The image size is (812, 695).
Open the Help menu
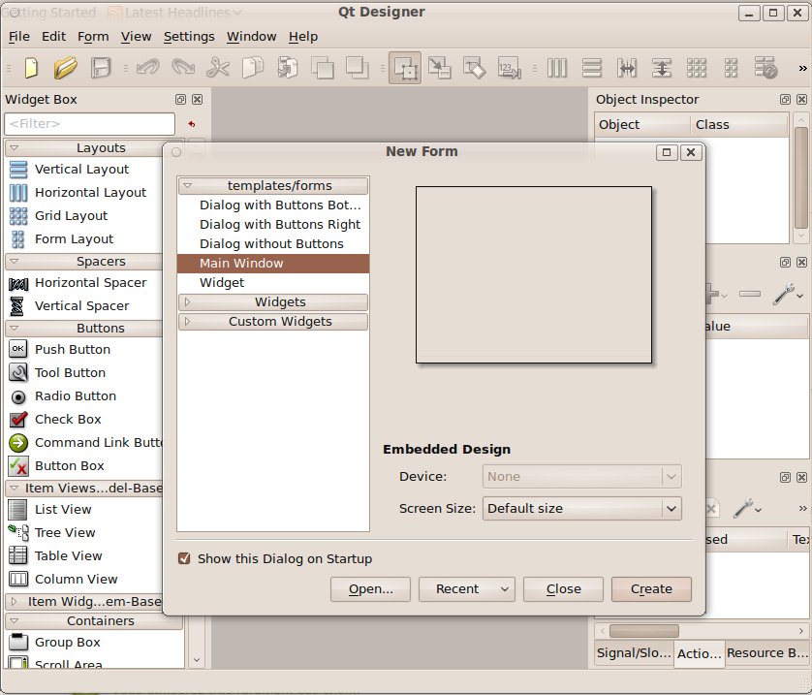(303, 36)
